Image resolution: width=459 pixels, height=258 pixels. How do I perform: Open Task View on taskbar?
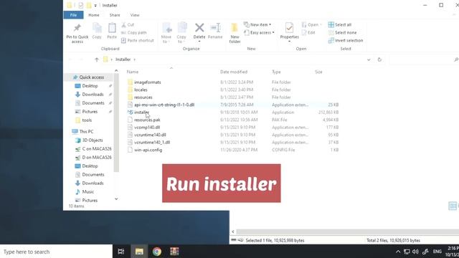(x=121, y=252)
